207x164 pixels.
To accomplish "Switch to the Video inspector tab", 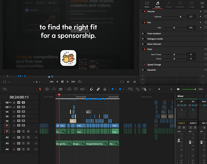I will click(x=147, y=4).
